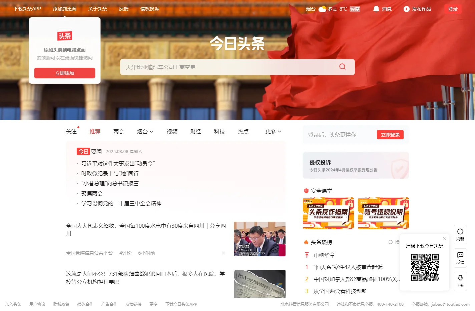Click footer link 下载今日头条APP

pos(181,304)
